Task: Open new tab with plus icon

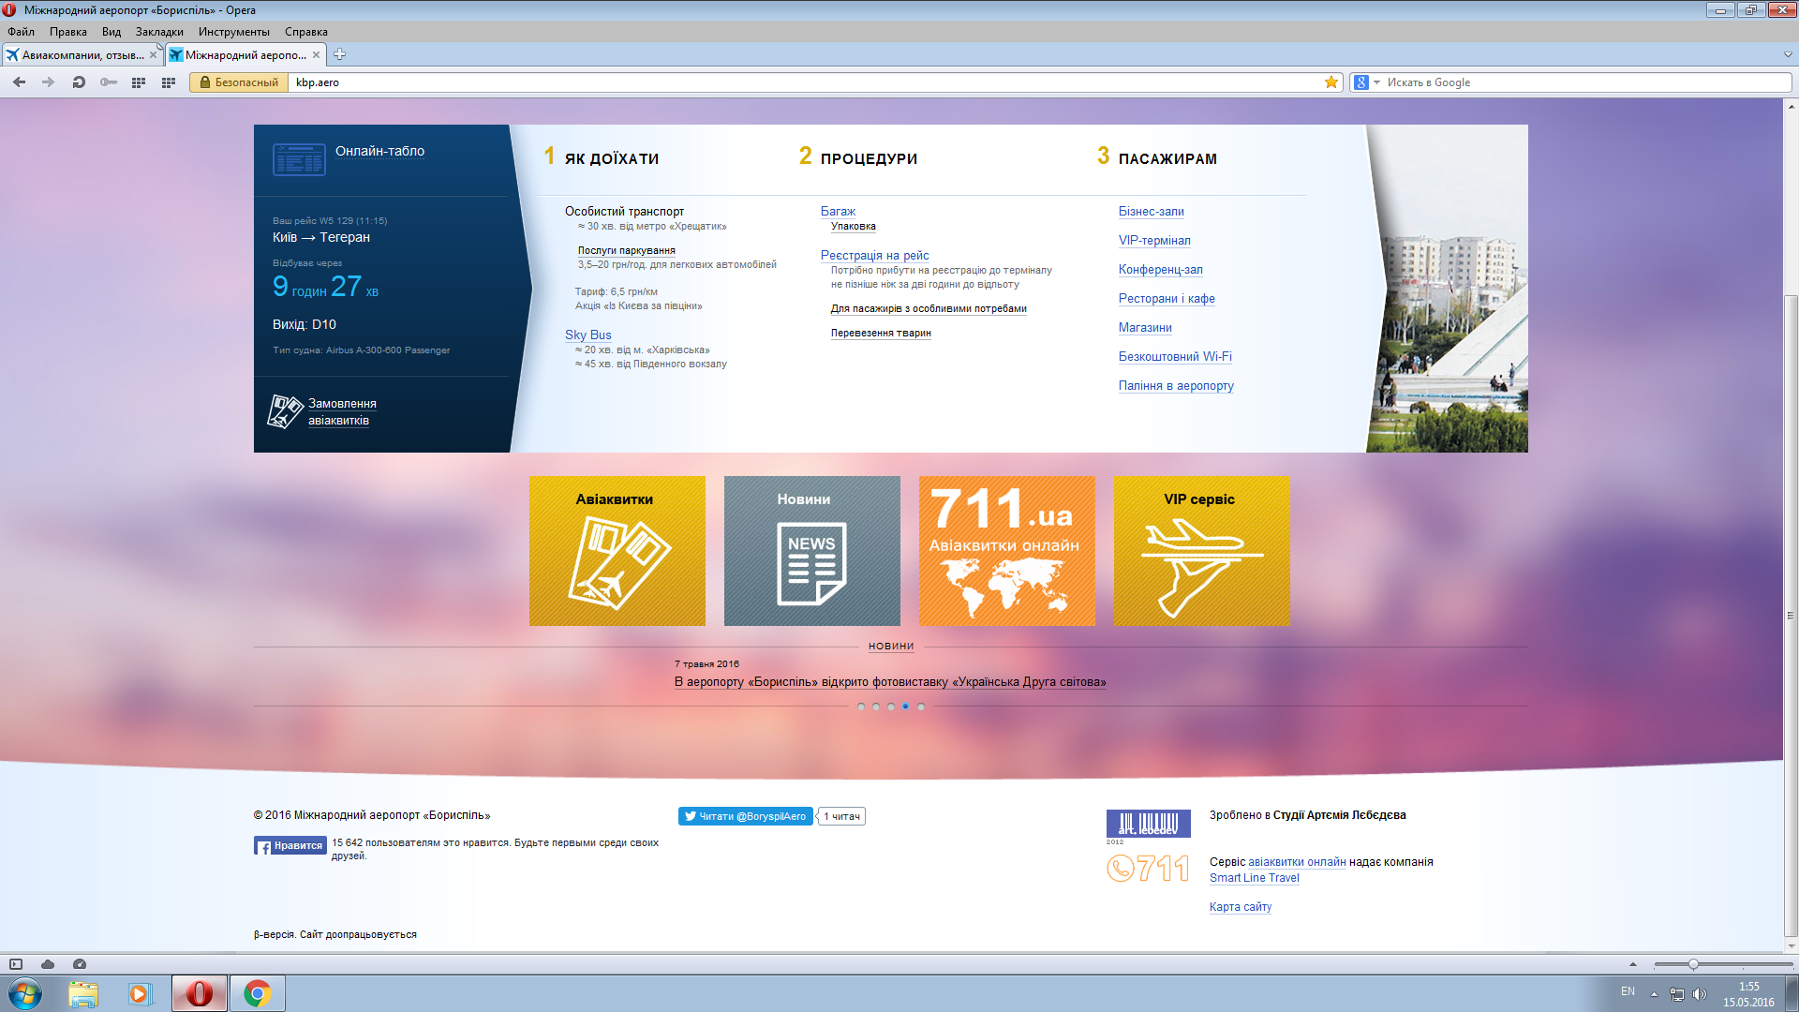Action: click(340, 54)
